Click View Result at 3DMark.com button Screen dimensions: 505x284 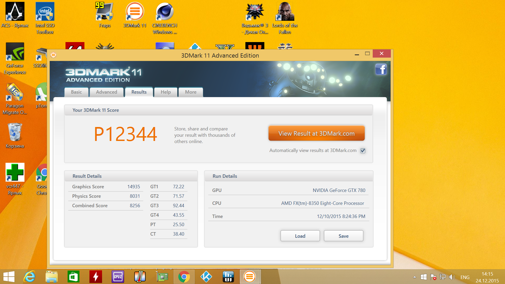coord(316,133)
